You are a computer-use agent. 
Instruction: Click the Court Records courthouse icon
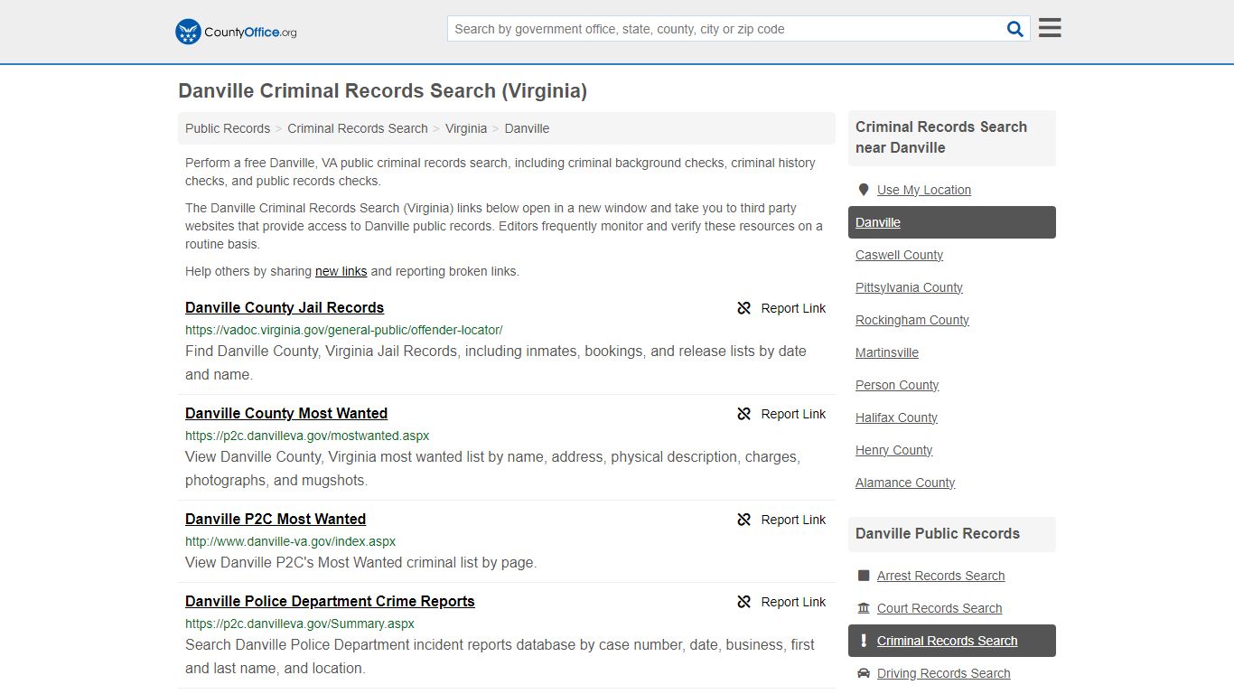[864, 608]
